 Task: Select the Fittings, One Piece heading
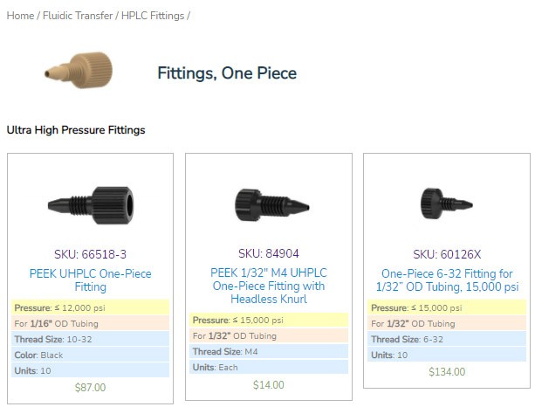tap(227, 73)
